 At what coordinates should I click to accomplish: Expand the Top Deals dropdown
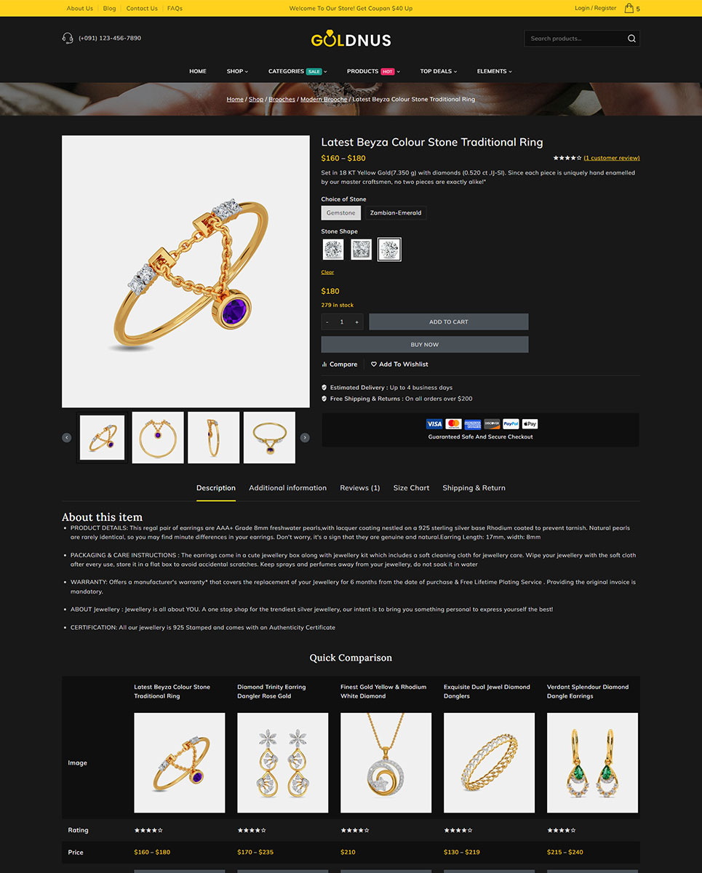(439, 71)
